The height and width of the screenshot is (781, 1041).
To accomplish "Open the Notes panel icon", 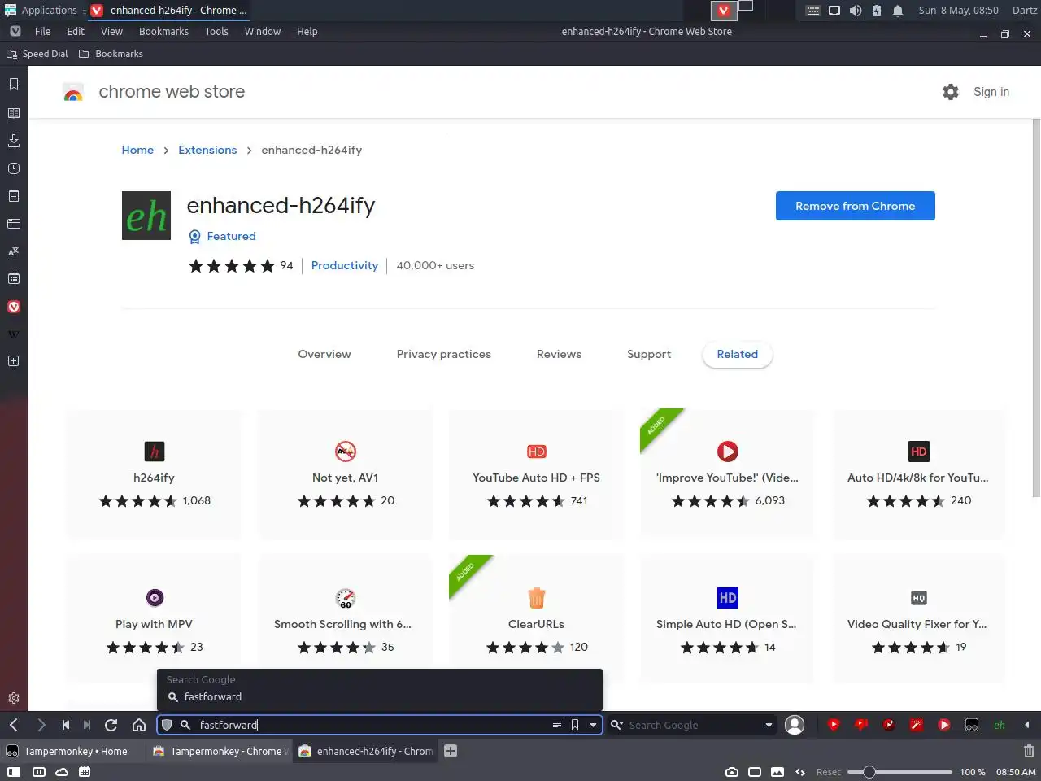I will pyautogui.click(x=14, y=196).
